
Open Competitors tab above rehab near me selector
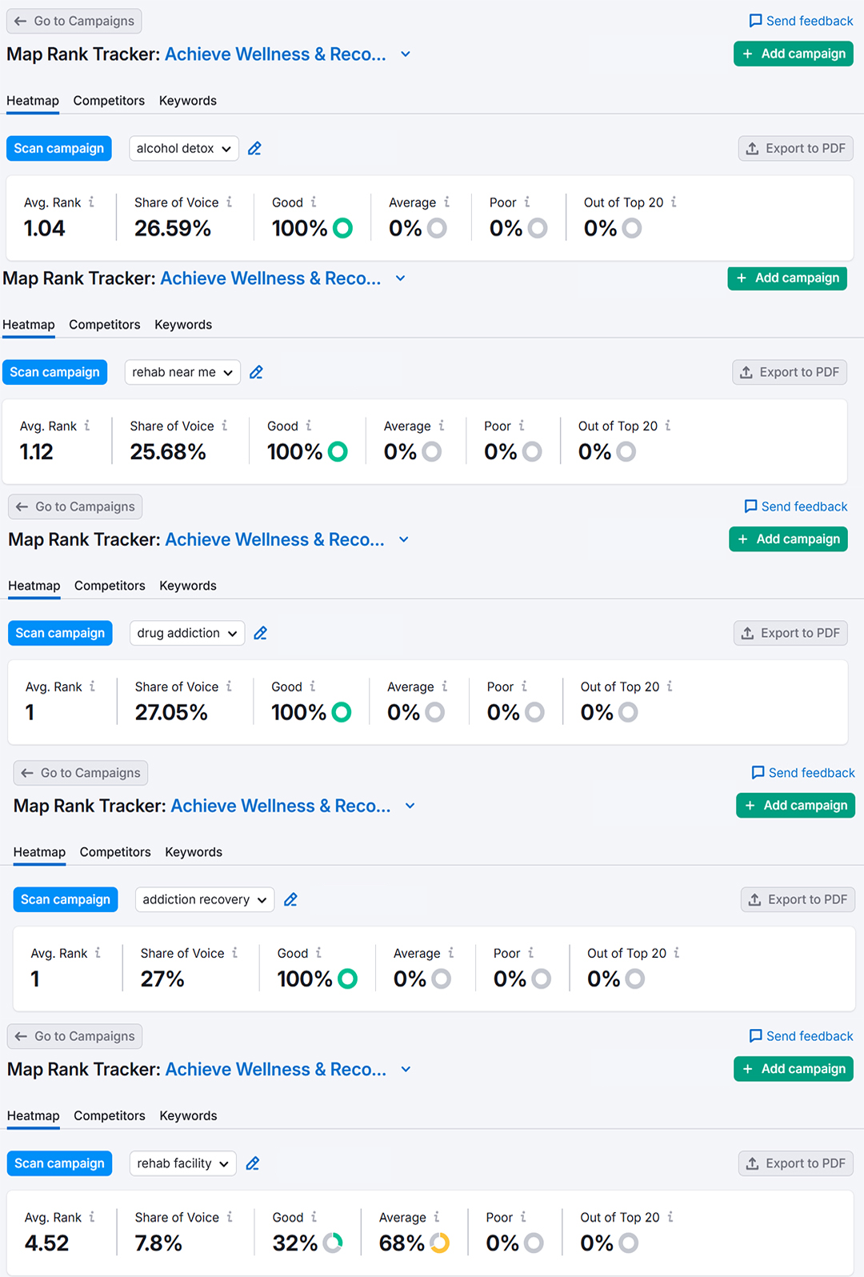[104, 325]
